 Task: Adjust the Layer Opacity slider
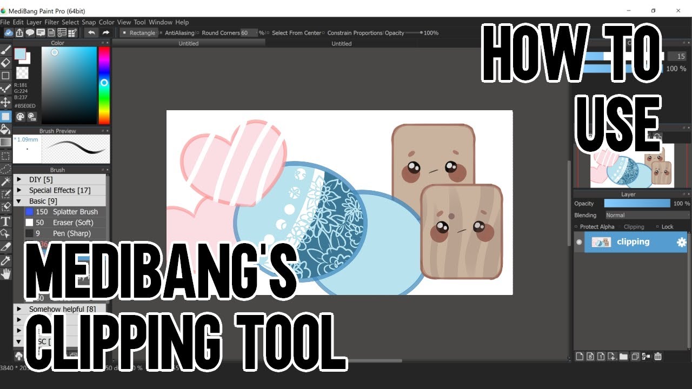click(637, 204)
